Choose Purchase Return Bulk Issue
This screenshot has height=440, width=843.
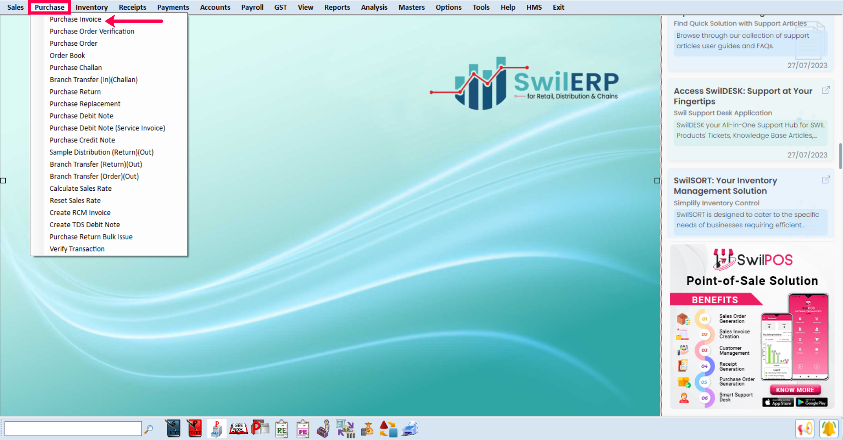click(91, 237)
